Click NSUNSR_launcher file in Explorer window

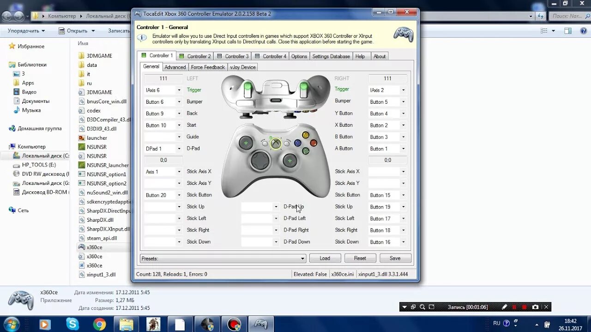[108, 165]
